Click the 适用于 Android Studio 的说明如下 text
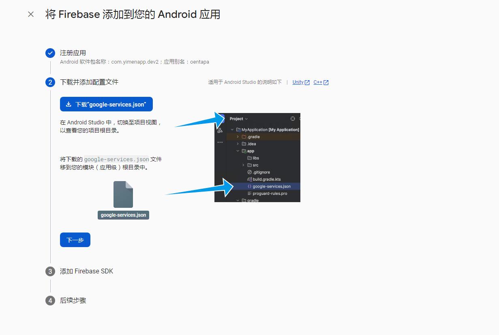The width and height of the screenshot is (499, 335). click(x=245, y=82)
